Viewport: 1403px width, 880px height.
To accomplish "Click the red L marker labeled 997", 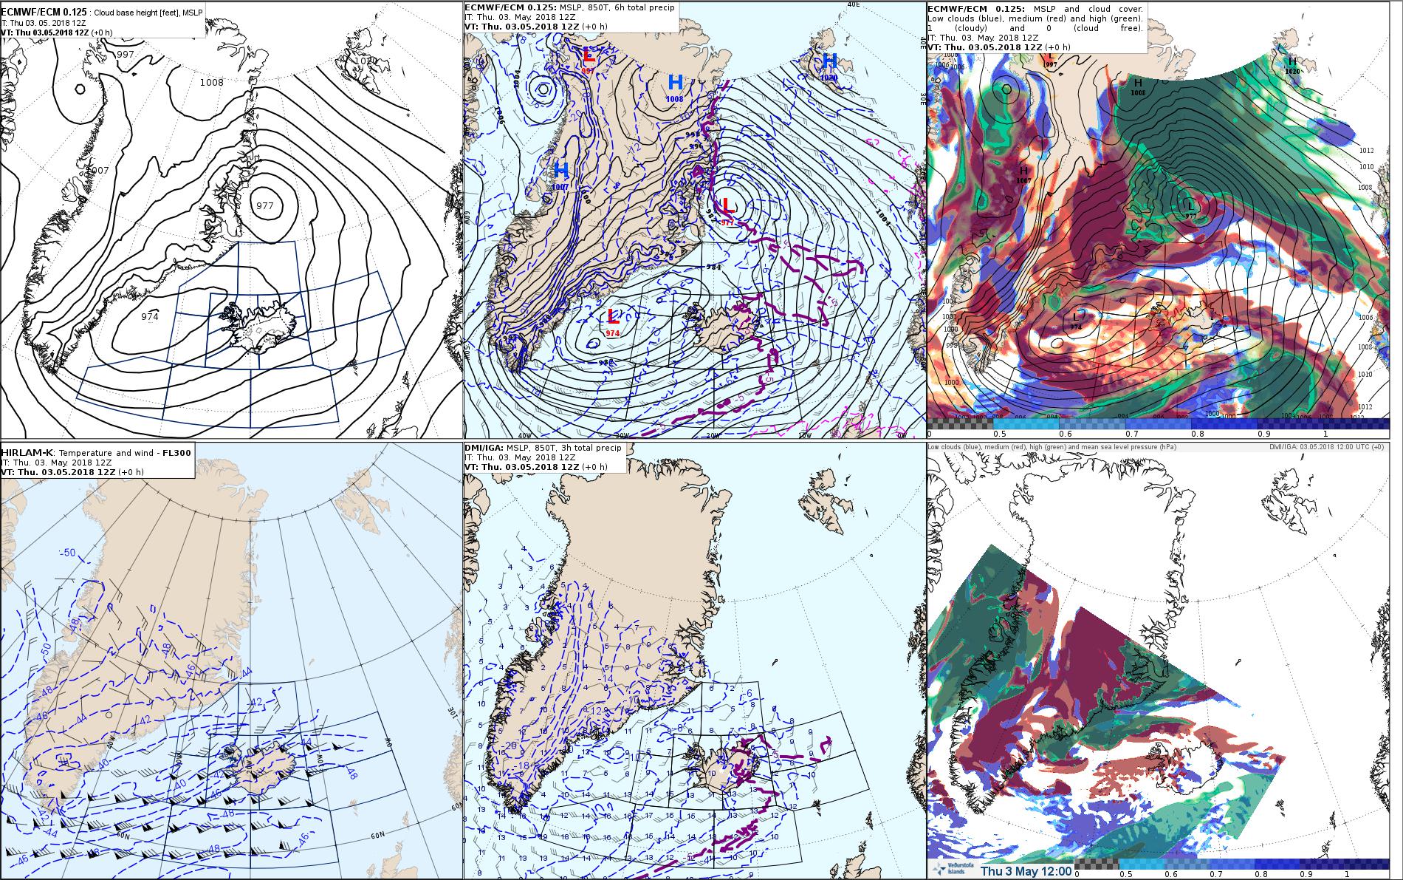I will (x=589, y=55).
